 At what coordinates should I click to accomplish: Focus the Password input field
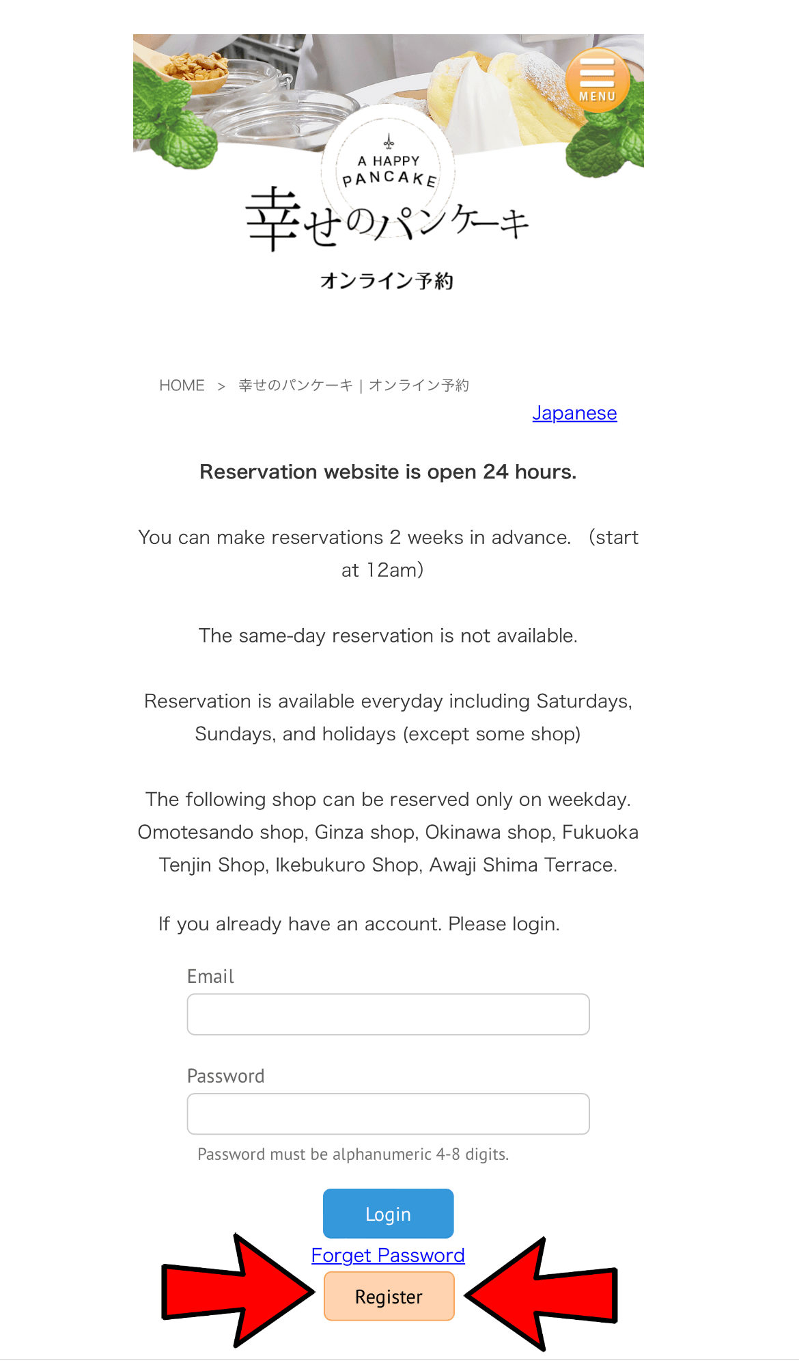(x=388, y=1114)
